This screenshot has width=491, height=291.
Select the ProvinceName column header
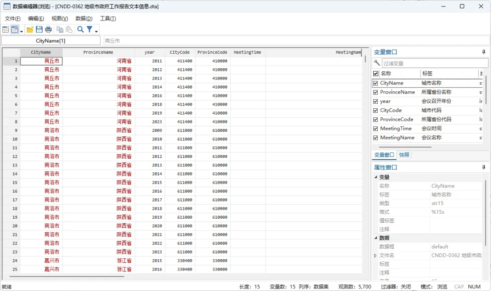click(98, 52)
